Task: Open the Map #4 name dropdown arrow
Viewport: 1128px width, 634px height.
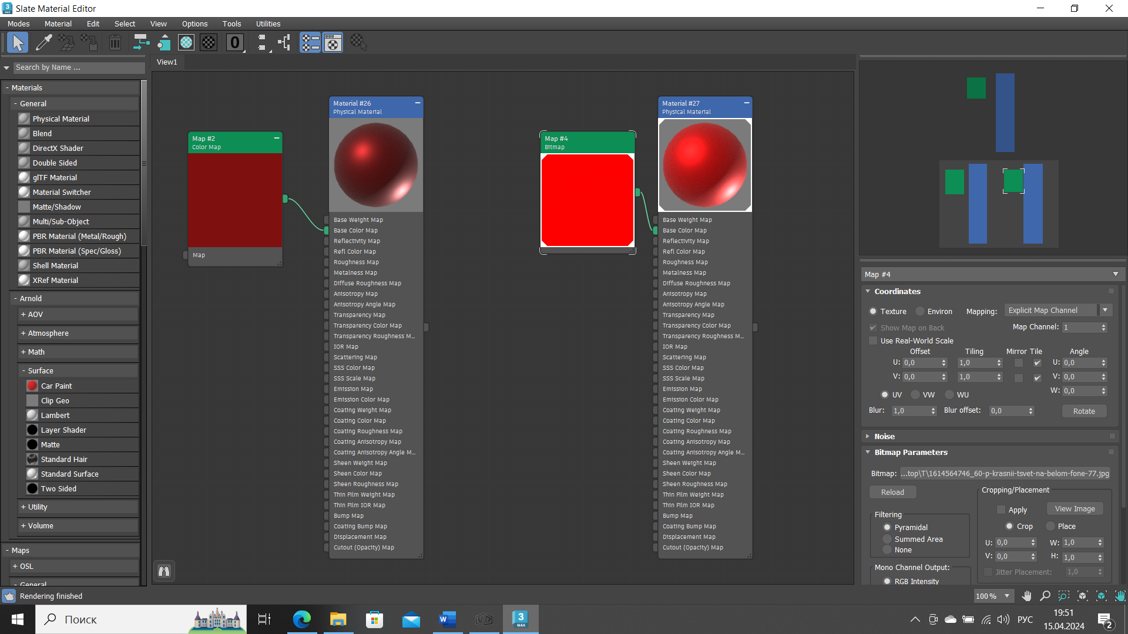Action: (x=1116, y=274)
